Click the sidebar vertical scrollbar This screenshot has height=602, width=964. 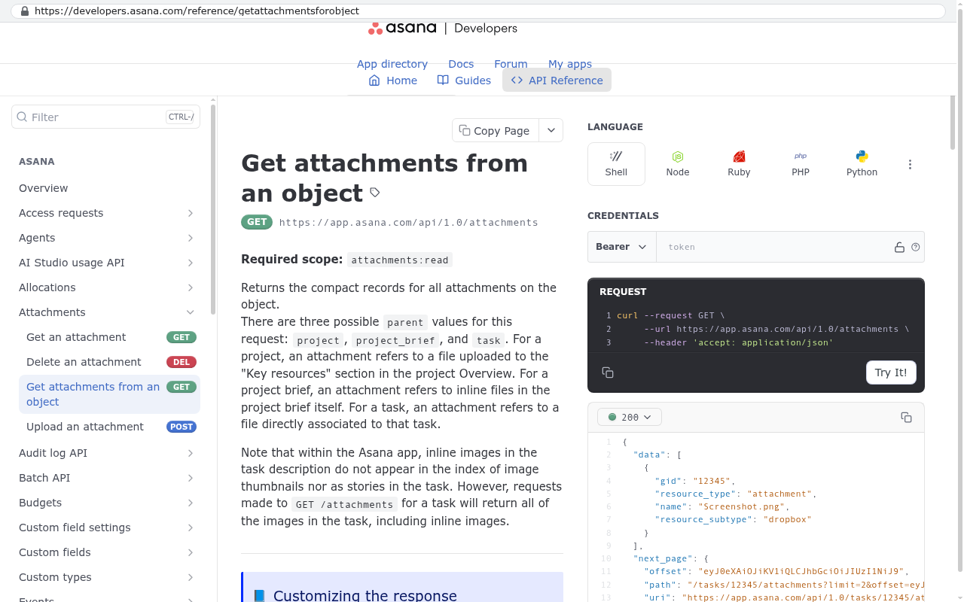click(x=213, y=208)
